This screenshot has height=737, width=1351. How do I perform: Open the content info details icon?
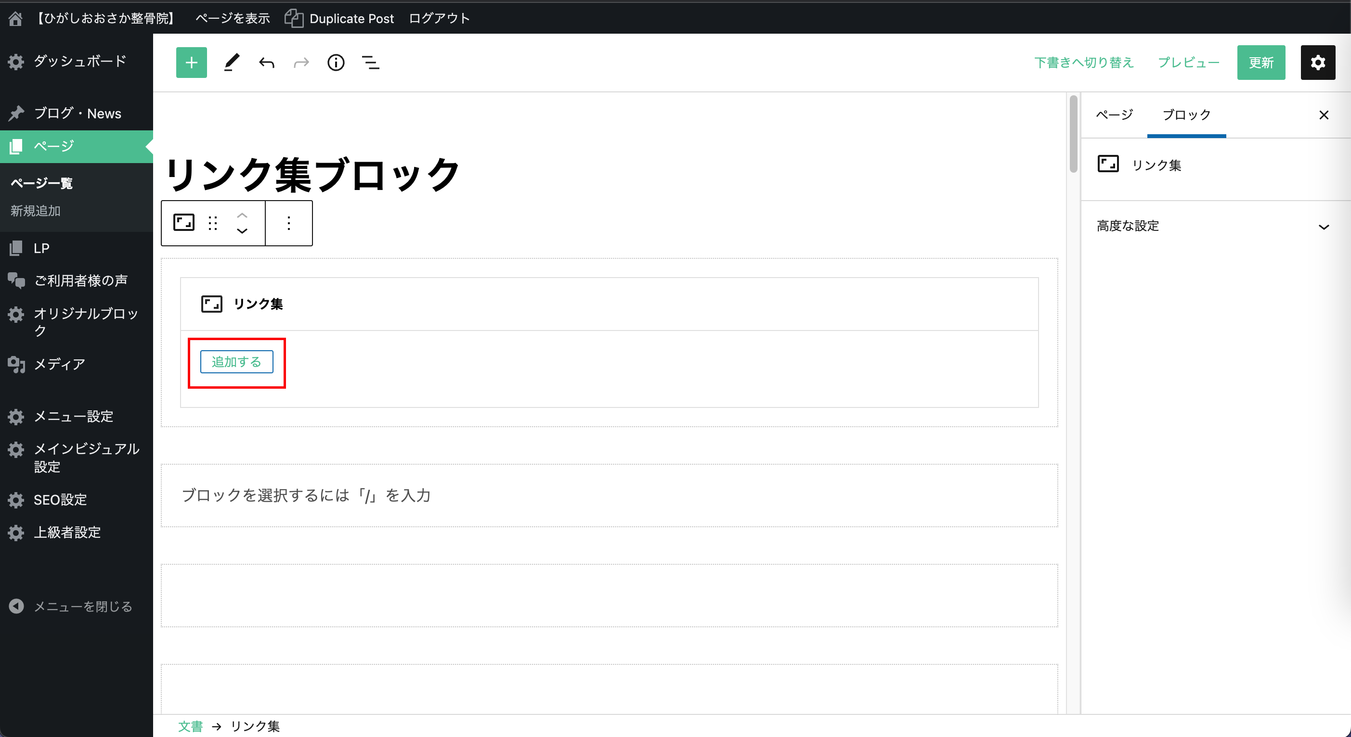[x=336, y=63]
